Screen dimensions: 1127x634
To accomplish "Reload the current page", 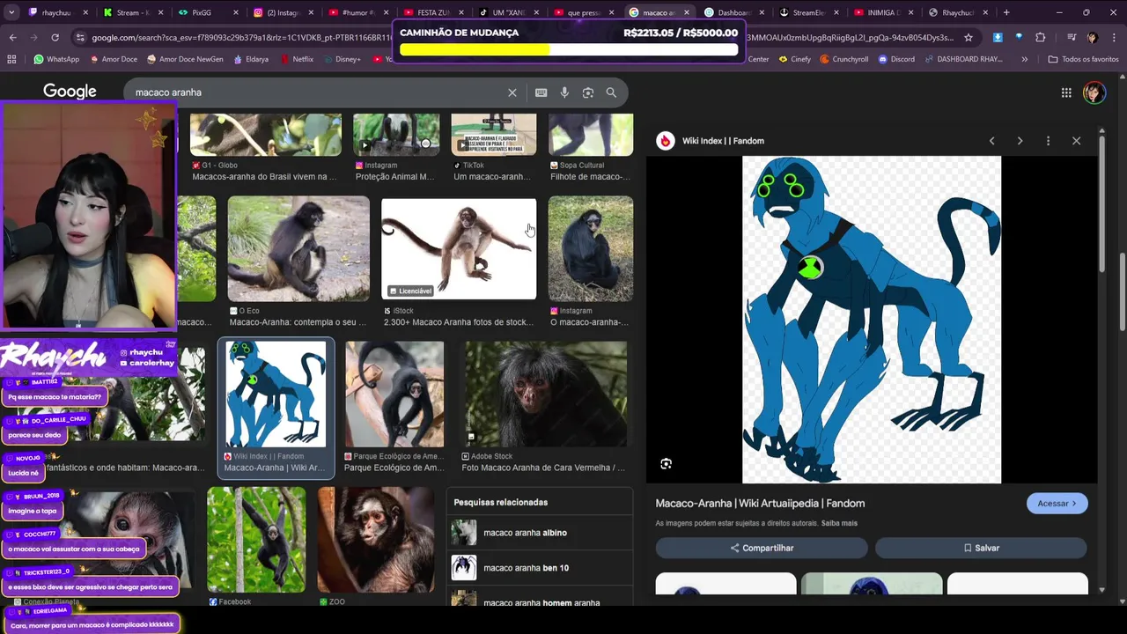I will [55, 38].
